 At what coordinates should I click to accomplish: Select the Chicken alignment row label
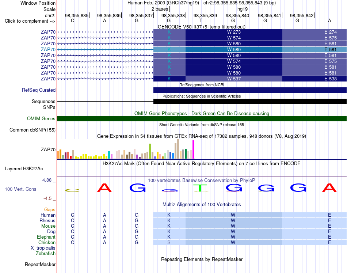point(47,242)
